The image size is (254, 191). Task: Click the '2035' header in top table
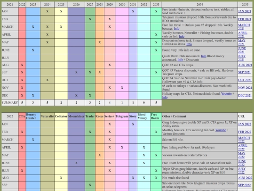(x=245, y=5)
